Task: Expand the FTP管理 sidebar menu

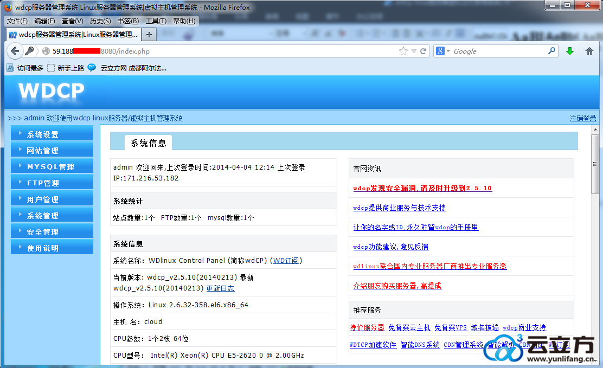Action: [x=52, y=183]
